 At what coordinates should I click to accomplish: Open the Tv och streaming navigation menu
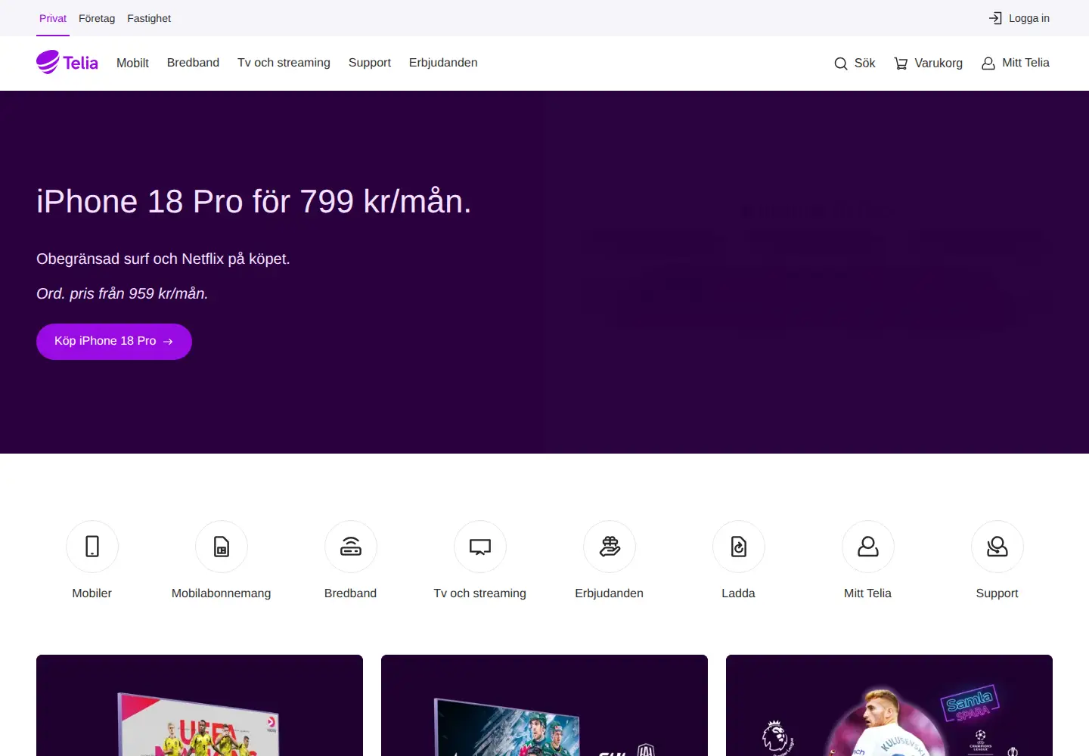point(284,63)
